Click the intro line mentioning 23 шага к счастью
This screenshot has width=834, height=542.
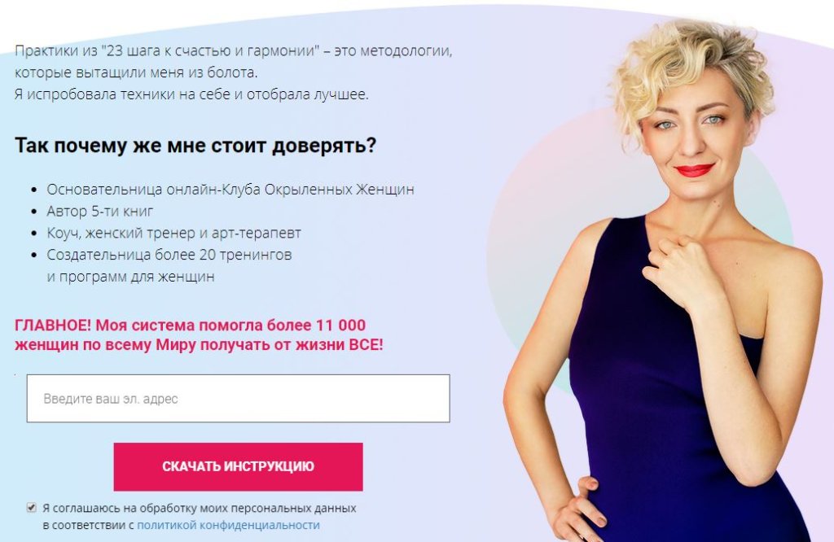coord(234,51)
